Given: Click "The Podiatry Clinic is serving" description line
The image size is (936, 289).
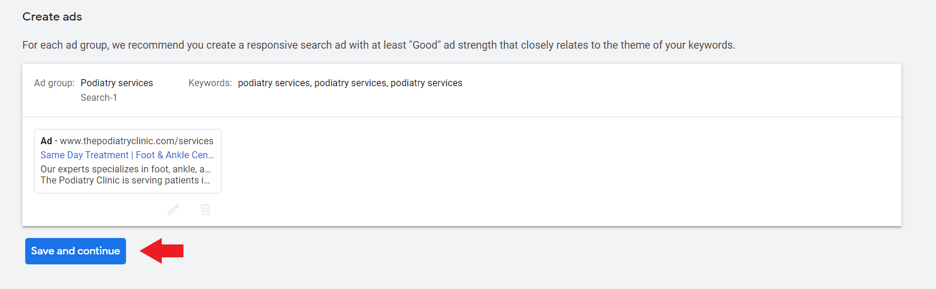Looking at the screenshot, I should 125,180.
